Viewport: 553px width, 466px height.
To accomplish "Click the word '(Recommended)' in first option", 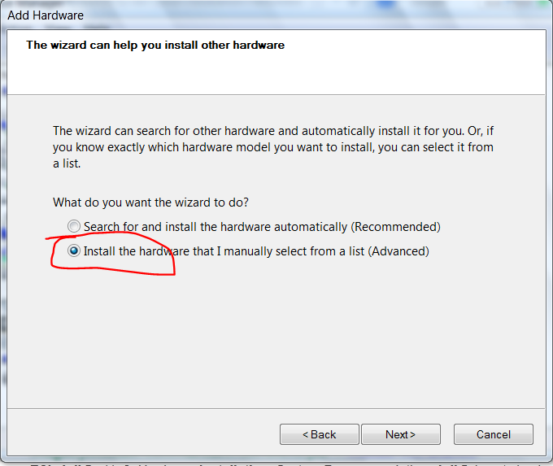I will 396,227.
